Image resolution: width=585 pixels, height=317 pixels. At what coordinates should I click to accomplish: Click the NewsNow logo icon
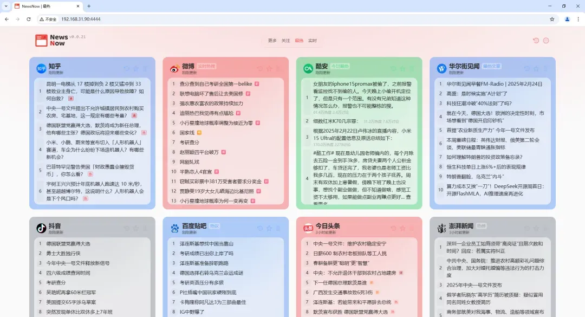pyautogui.click(x=41, y=40)
